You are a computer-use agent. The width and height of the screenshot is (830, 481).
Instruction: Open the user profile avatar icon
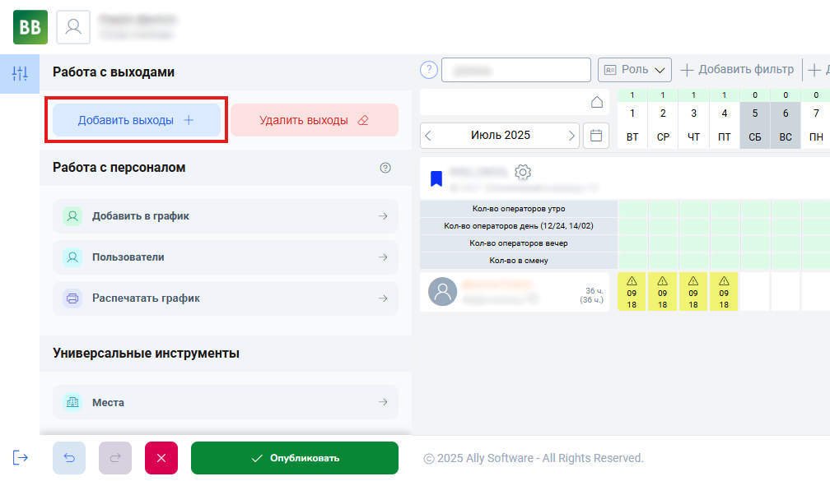point(73,27)
